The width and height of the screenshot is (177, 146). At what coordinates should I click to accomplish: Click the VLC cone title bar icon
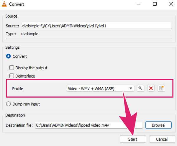click(x=4, y=4)
